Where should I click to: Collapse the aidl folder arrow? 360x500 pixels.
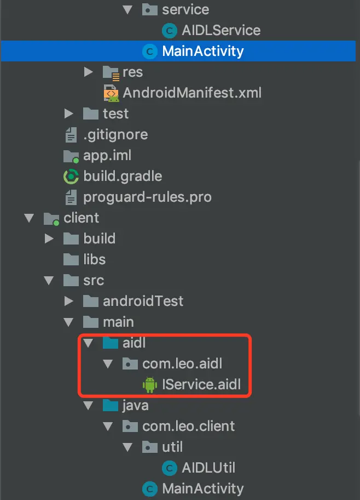click(88, 343)
